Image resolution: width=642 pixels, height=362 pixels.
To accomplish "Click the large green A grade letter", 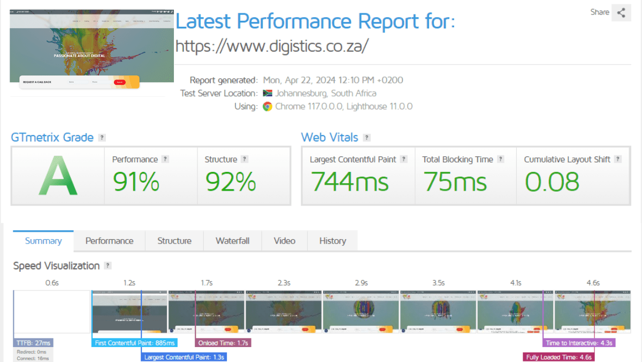I will click(x=57, y=176).
